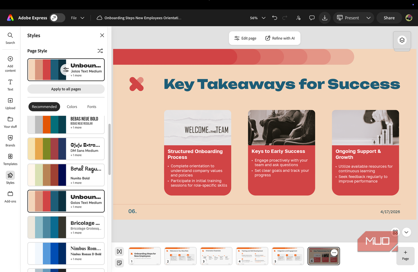Close the Styles panel
This screenshot has width=418, height=272.
click(102, 35)
